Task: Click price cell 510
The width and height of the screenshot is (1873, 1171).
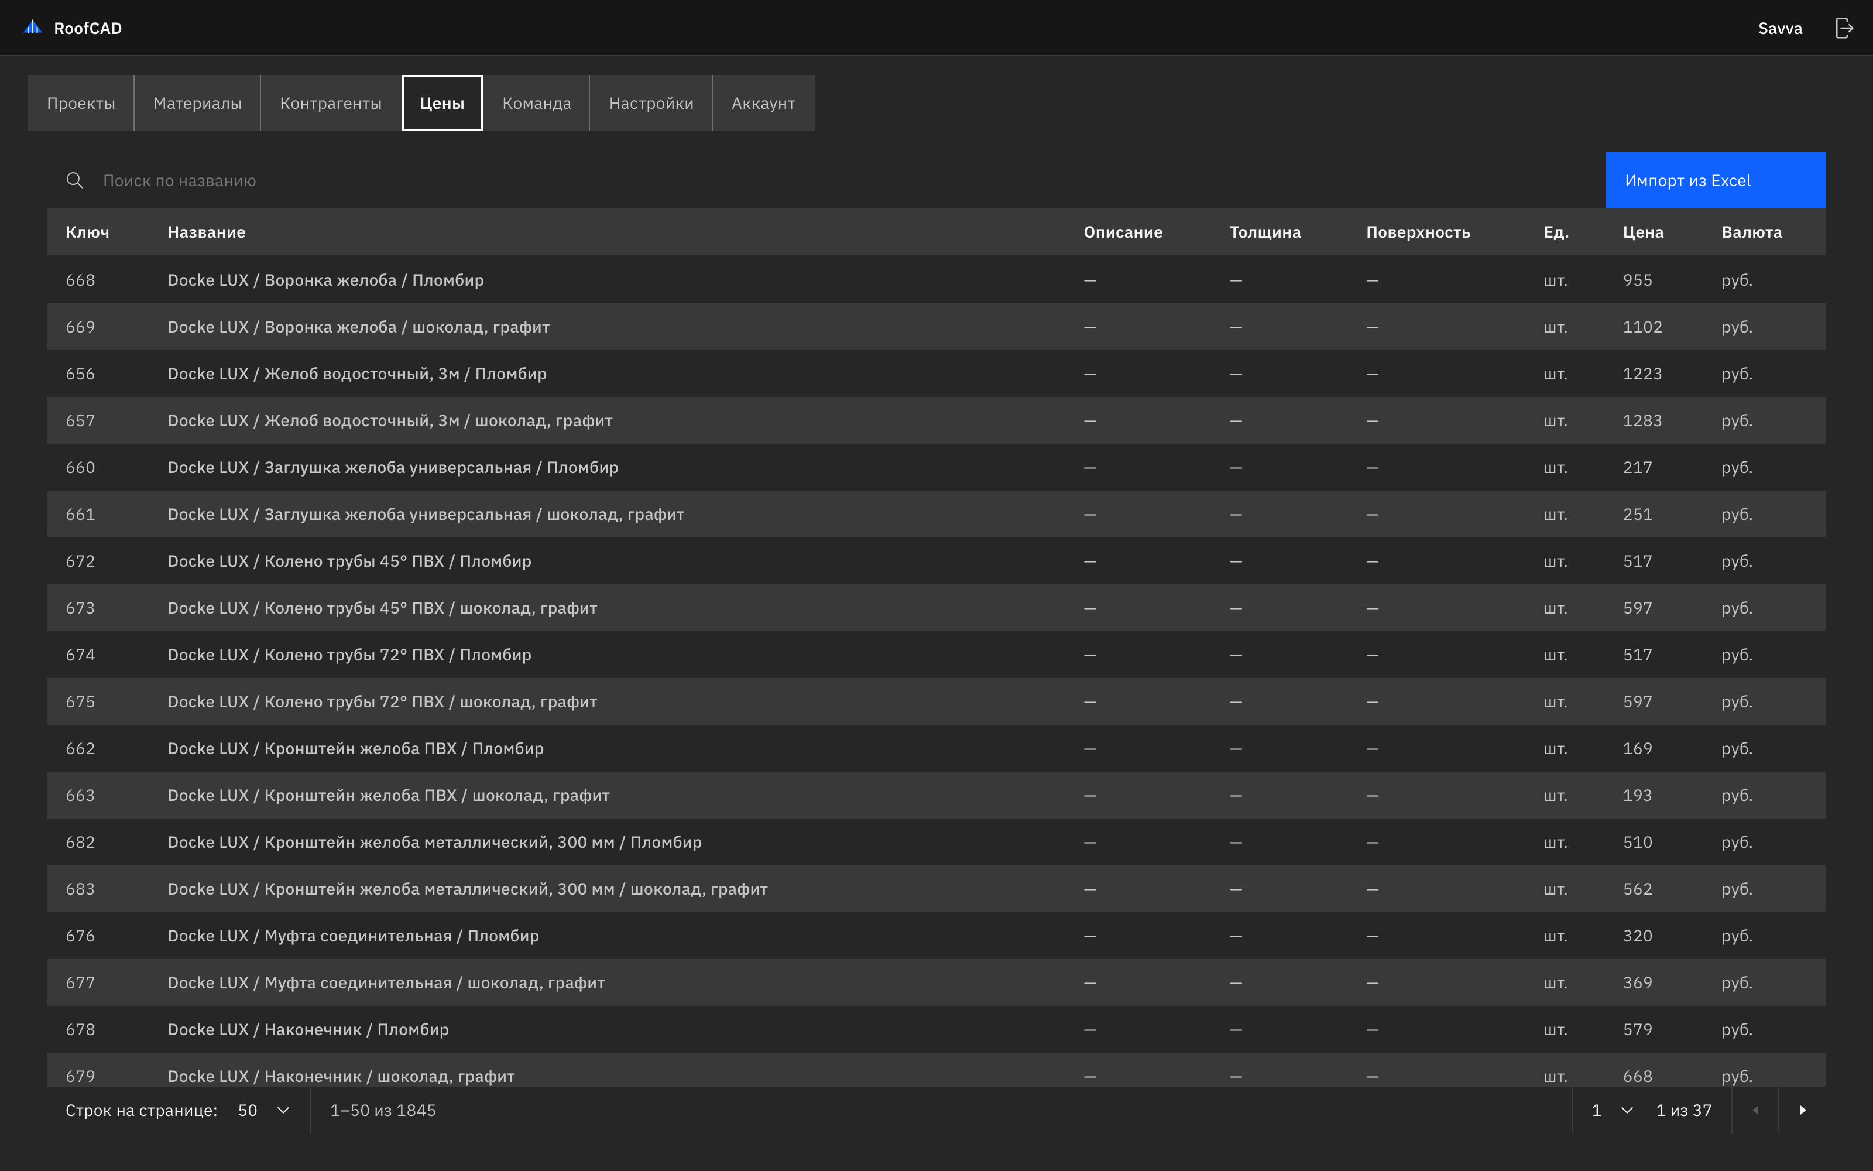Action: coord(1638,842)
